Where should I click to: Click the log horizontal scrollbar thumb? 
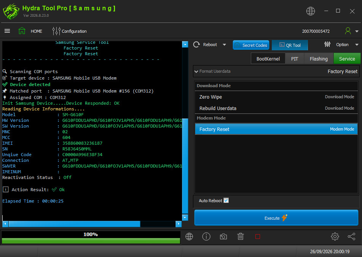[x=74, y=224]
